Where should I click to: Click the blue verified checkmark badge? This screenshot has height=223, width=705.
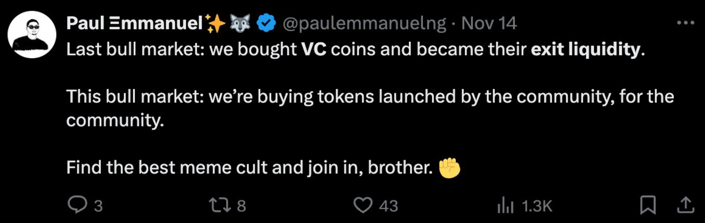tap(267, 23)
